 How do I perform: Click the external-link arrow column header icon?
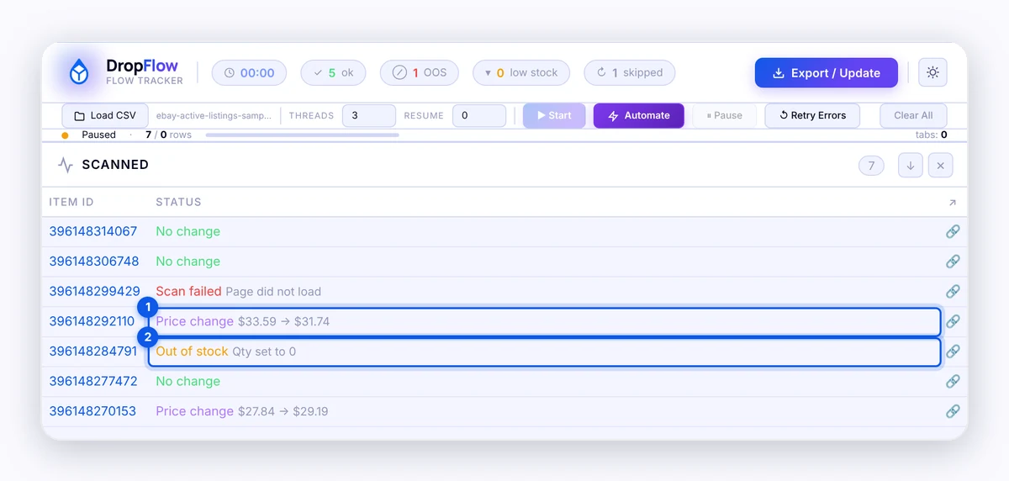953,203
